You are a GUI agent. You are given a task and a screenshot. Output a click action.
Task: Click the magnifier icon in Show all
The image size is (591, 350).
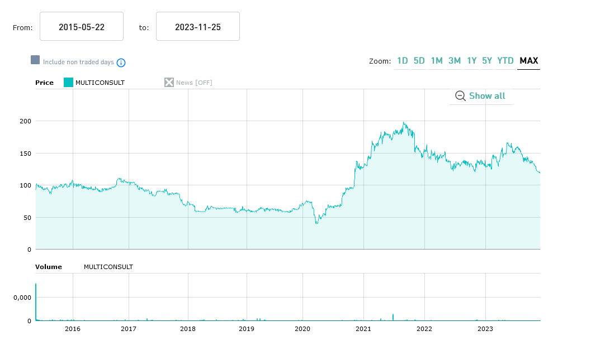click(x=460, y=96)
